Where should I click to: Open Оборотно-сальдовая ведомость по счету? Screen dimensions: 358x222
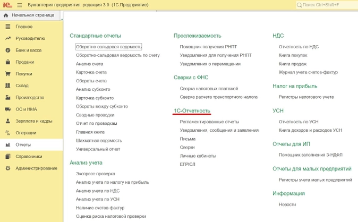pos(118,55)
